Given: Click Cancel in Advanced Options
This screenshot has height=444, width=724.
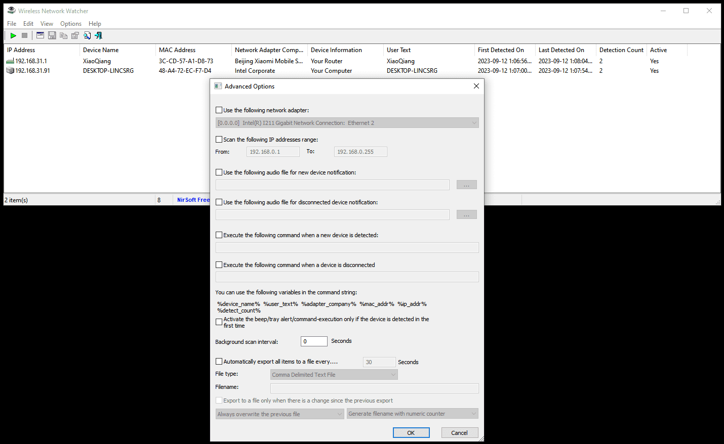Looking at the screenshot, I should [459, 433].
